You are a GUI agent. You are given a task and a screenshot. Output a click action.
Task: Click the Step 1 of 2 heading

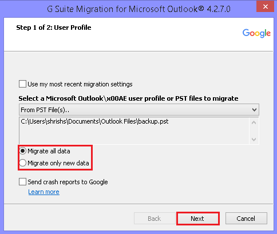click(x=54, y=27)
